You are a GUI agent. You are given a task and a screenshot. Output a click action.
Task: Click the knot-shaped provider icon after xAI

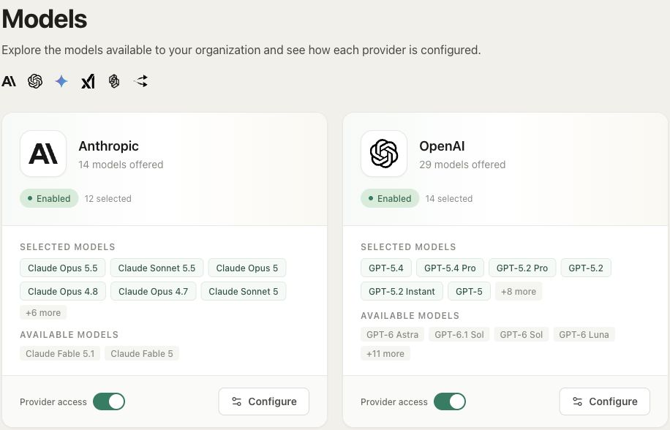pyautogui.click(x=114, y=80)
